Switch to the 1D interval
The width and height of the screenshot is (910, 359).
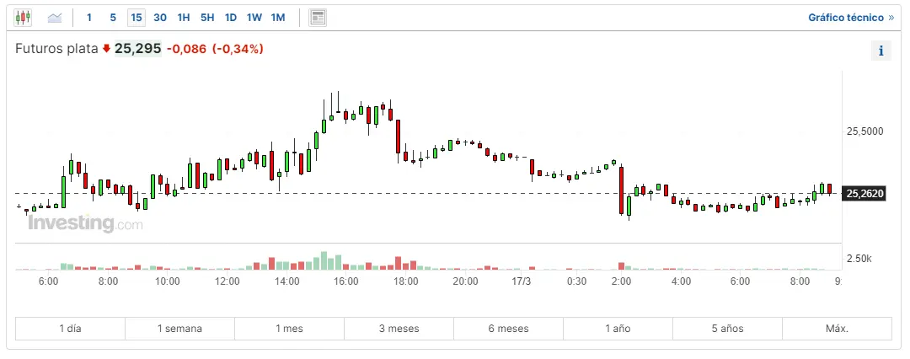point(231,17)
